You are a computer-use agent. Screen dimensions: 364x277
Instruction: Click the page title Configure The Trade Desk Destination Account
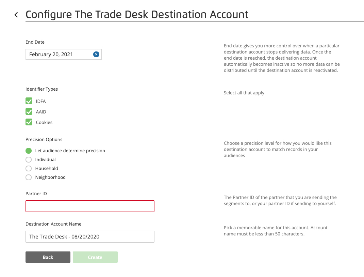[x=137, y=14]
